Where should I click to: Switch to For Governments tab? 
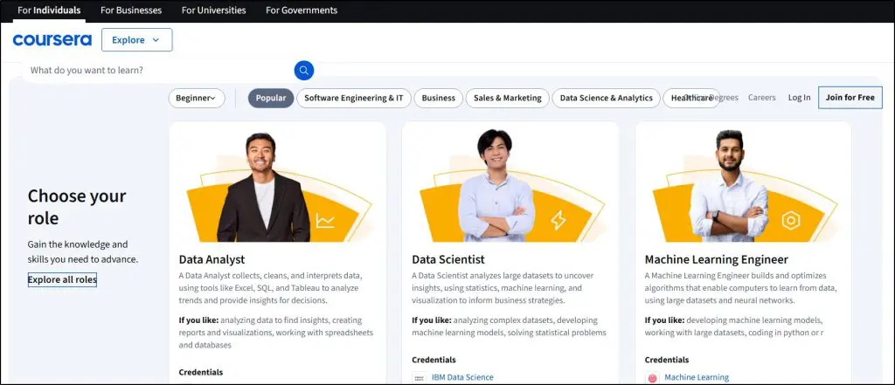302,10
